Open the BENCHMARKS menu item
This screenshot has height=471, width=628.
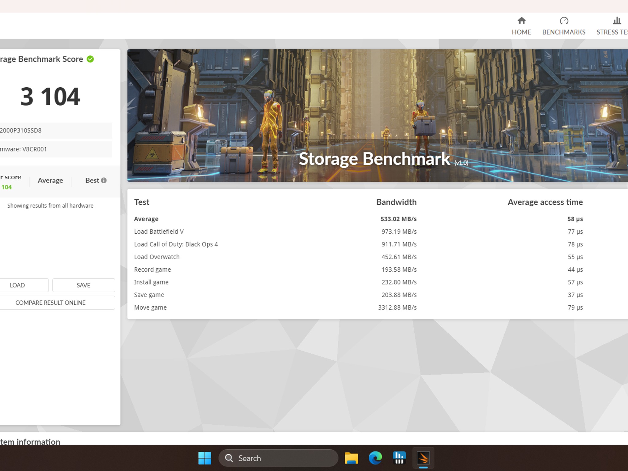(564, 32)
